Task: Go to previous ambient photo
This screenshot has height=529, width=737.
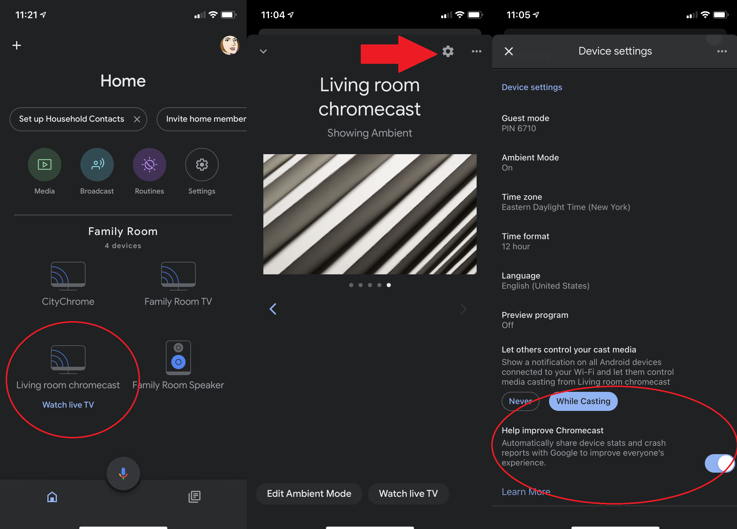Action: 273,309
